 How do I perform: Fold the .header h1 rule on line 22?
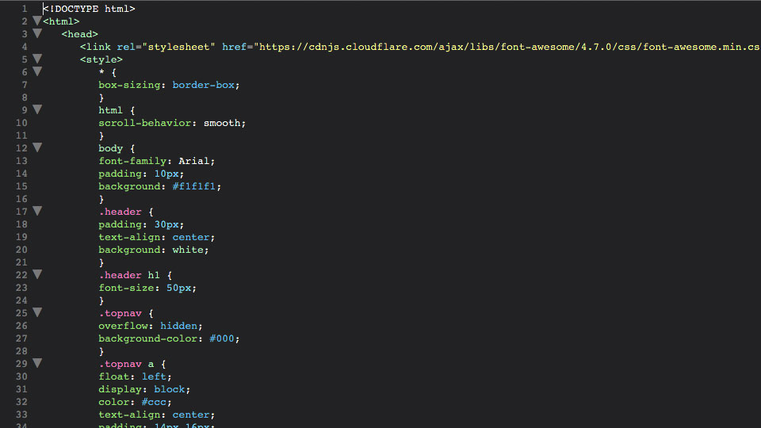(x=37, y=274)
